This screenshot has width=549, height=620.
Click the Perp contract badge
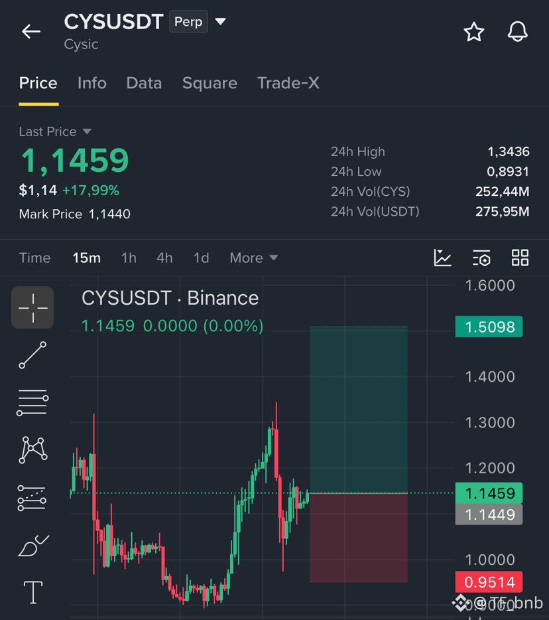[188, 21]
